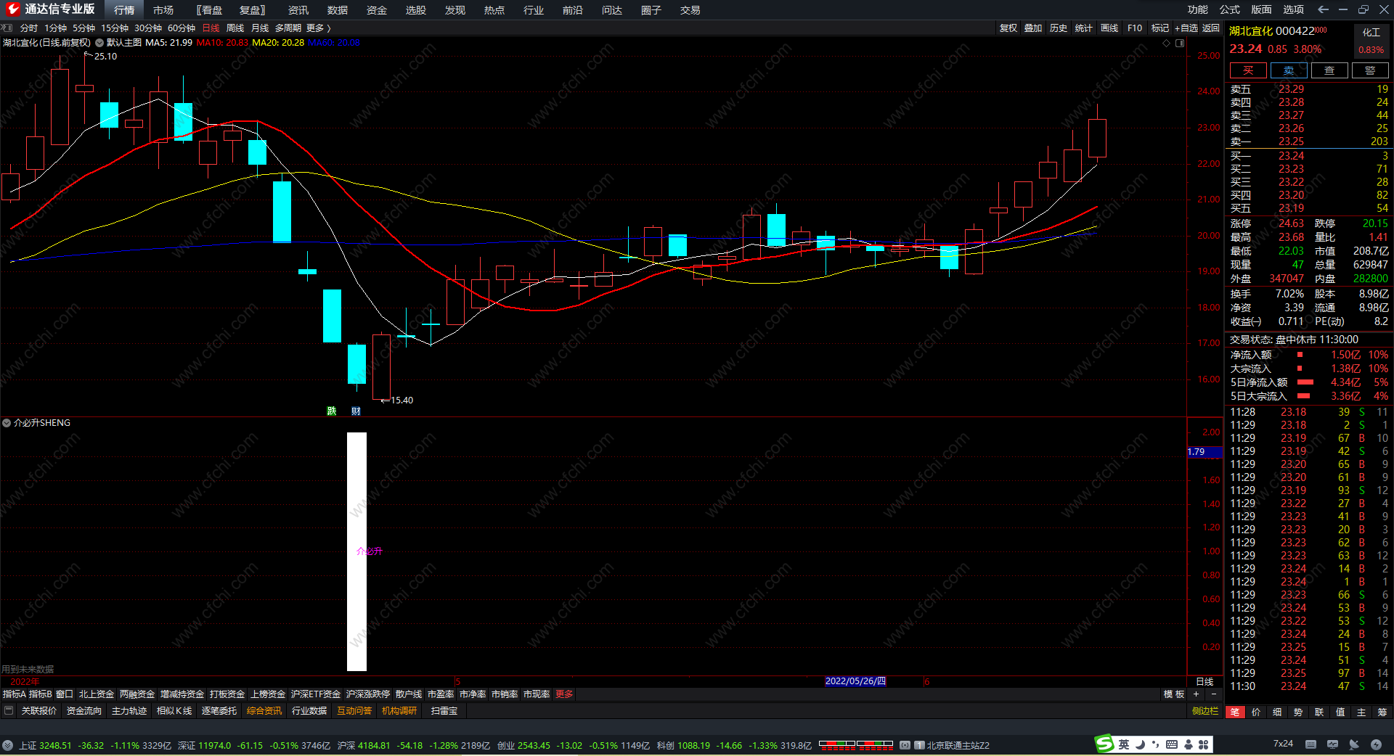1394x756 pixels.
Task: Click the Sogou S input method icon
Action: 1104,744
